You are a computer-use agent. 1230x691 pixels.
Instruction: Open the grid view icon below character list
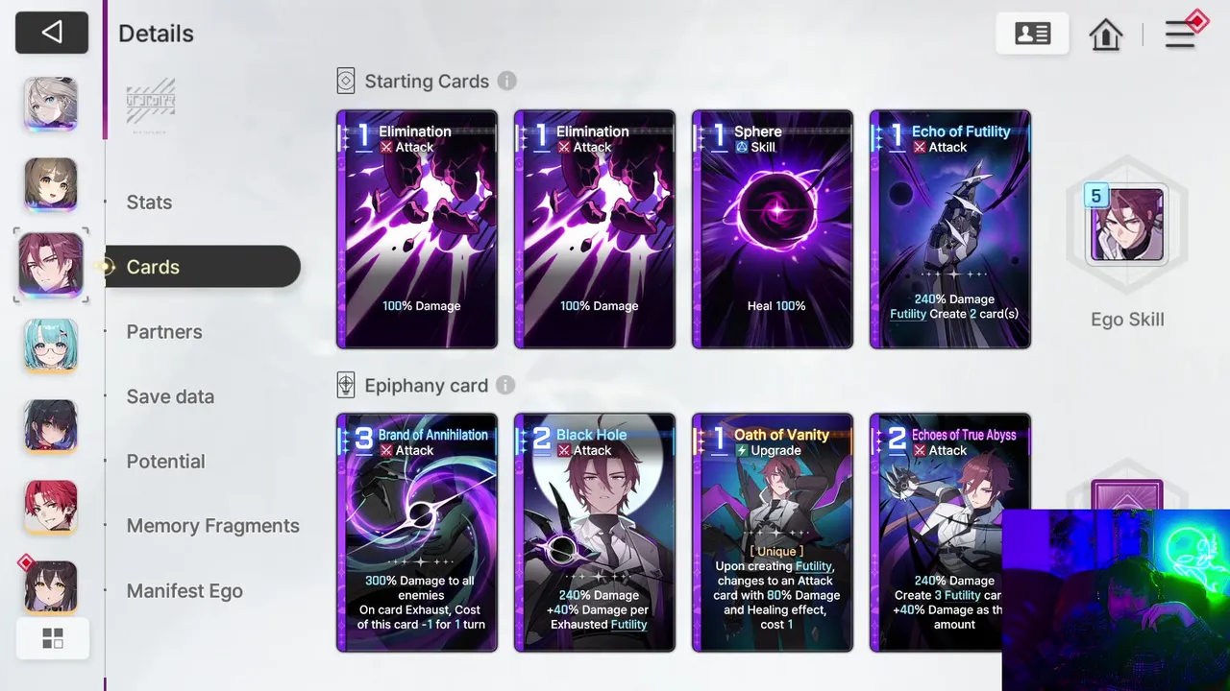[x=53, y=638]
